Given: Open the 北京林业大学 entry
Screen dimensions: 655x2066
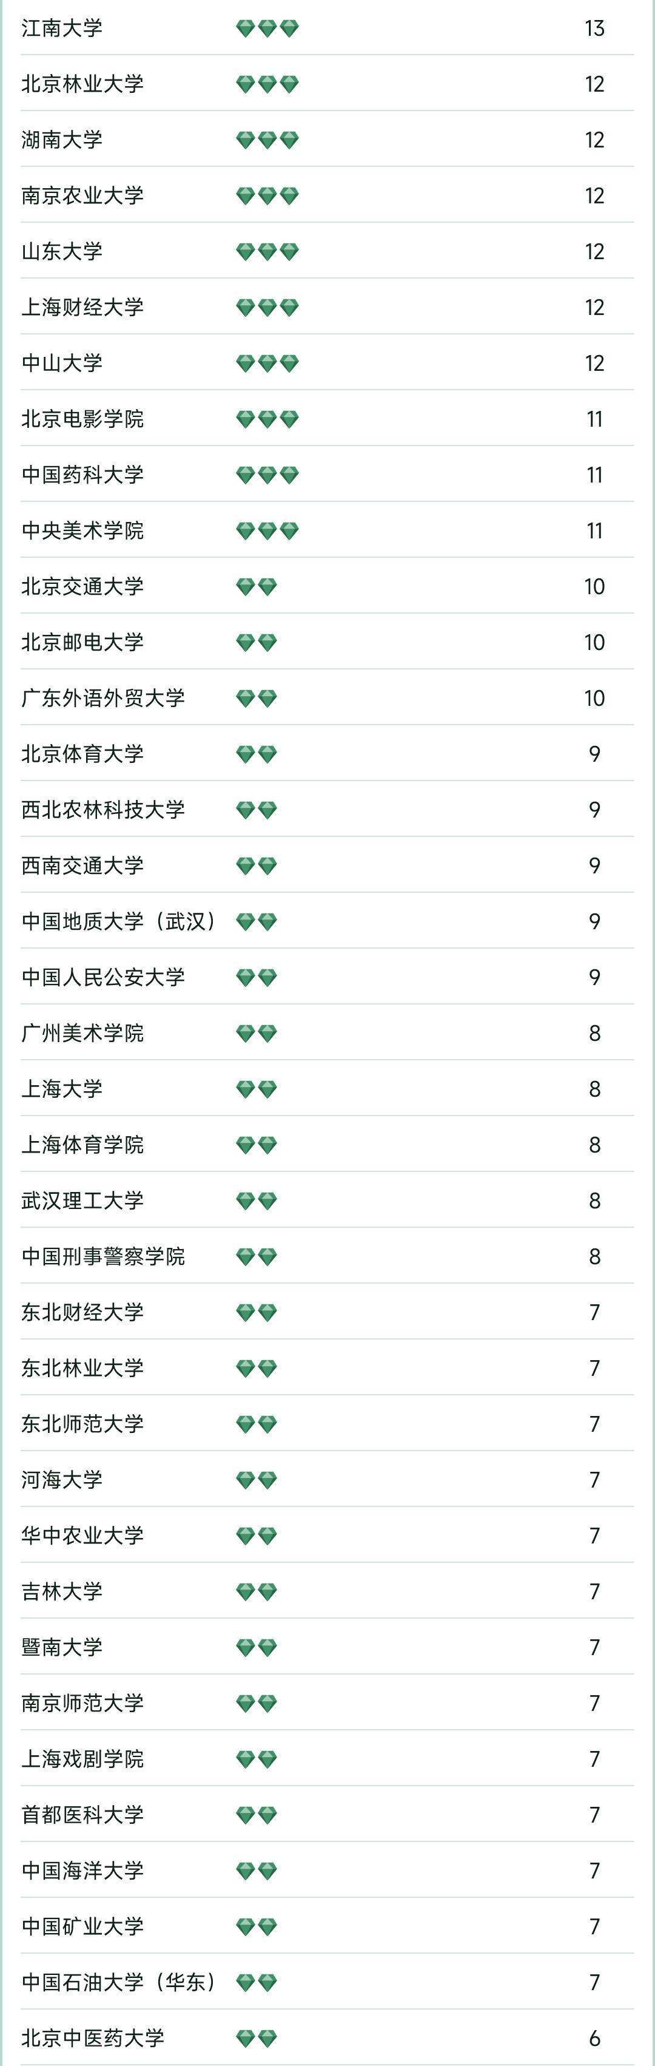Looking at the screenshot, I should point(82,84).
